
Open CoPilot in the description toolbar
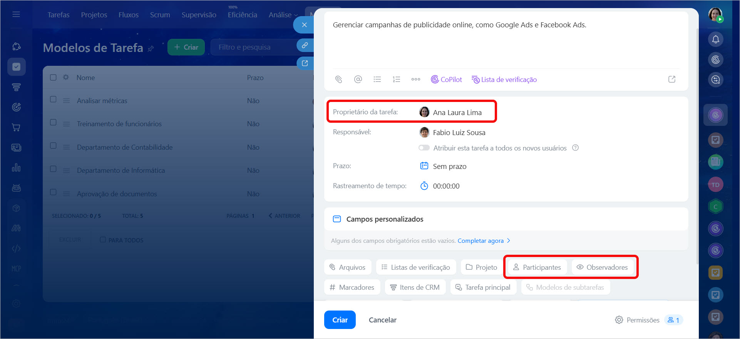(x=446, y=79)
